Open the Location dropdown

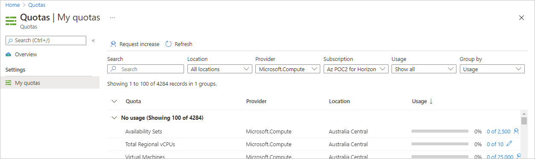tap(220, 69)
